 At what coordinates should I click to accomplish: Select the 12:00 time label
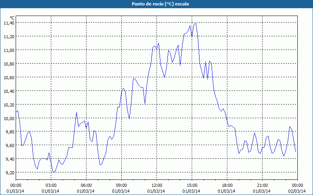click(x=157, y=186)
